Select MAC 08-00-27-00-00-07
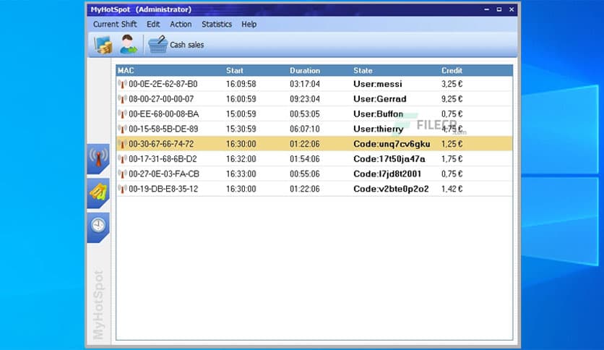Image resolution: width=604 pixels, height=350 pixels. tap(161, 99)
